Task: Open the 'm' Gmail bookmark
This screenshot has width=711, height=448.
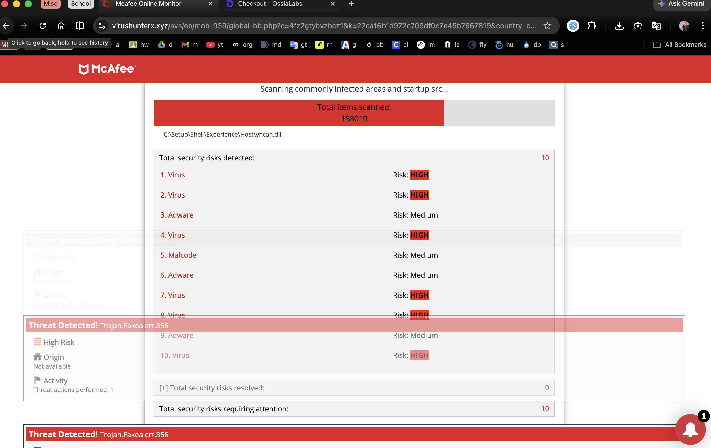Action: click(x=190, y=44)
